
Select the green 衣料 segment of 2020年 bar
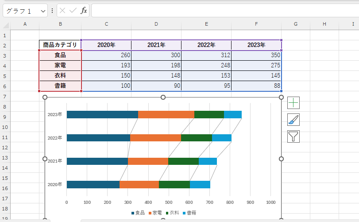click(x=174, y=184)
